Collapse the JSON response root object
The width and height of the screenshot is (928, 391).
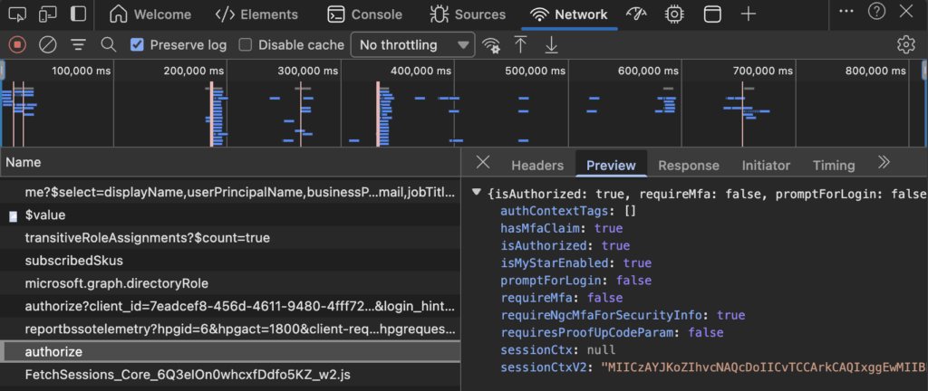pyautogui.click(x=477, y=193)
